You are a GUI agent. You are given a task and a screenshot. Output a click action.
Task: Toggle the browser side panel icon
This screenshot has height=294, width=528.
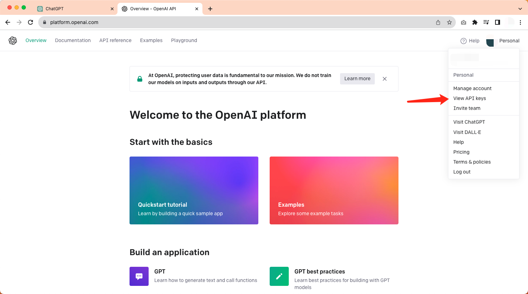498,22
